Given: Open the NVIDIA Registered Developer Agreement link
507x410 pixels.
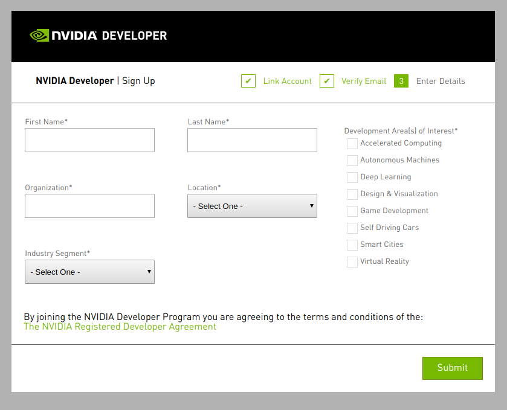Looking at the screenshot, I should point(120,327).
